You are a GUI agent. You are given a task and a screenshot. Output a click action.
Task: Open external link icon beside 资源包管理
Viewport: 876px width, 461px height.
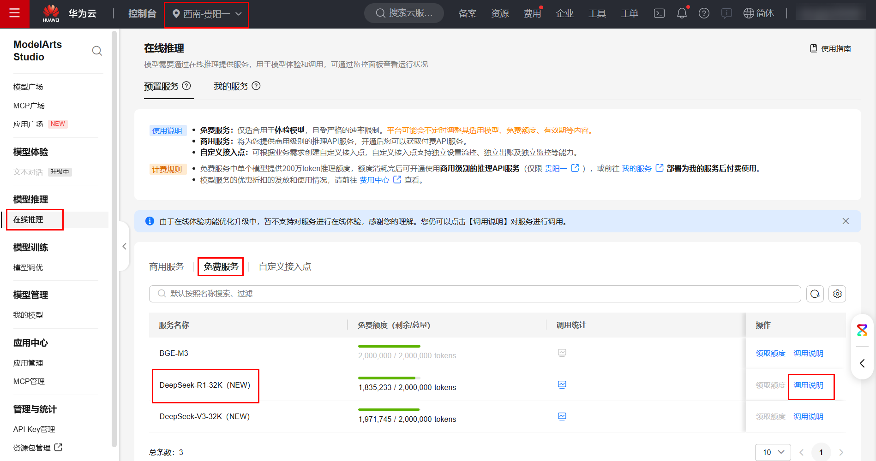[58, 447]
